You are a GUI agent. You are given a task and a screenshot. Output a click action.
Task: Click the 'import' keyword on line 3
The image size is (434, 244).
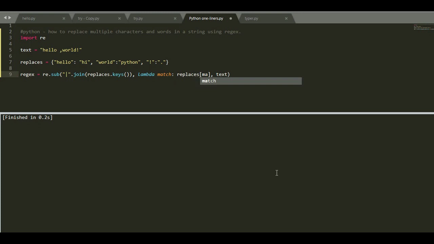coord(29,38)
